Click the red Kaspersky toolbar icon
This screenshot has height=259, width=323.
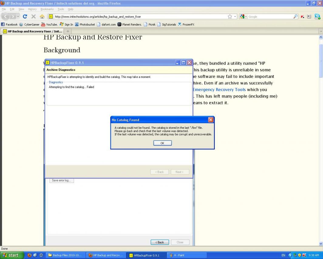point(302,16)
